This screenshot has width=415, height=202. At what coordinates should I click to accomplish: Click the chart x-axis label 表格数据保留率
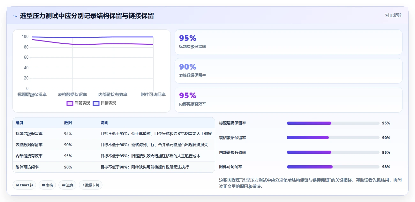tap(72, 94)
